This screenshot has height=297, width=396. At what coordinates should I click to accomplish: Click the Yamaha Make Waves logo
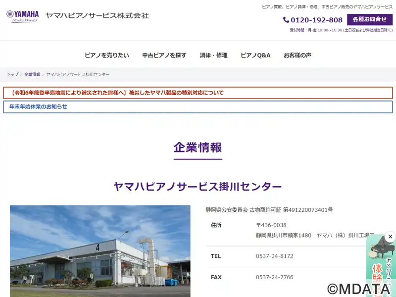click(22, 16)
